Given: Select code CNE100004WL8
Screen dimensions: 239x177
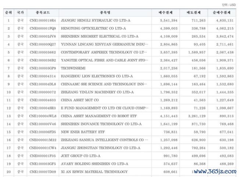Looking at the screenshot, I should pyautogui.click(x=43, y=116).
